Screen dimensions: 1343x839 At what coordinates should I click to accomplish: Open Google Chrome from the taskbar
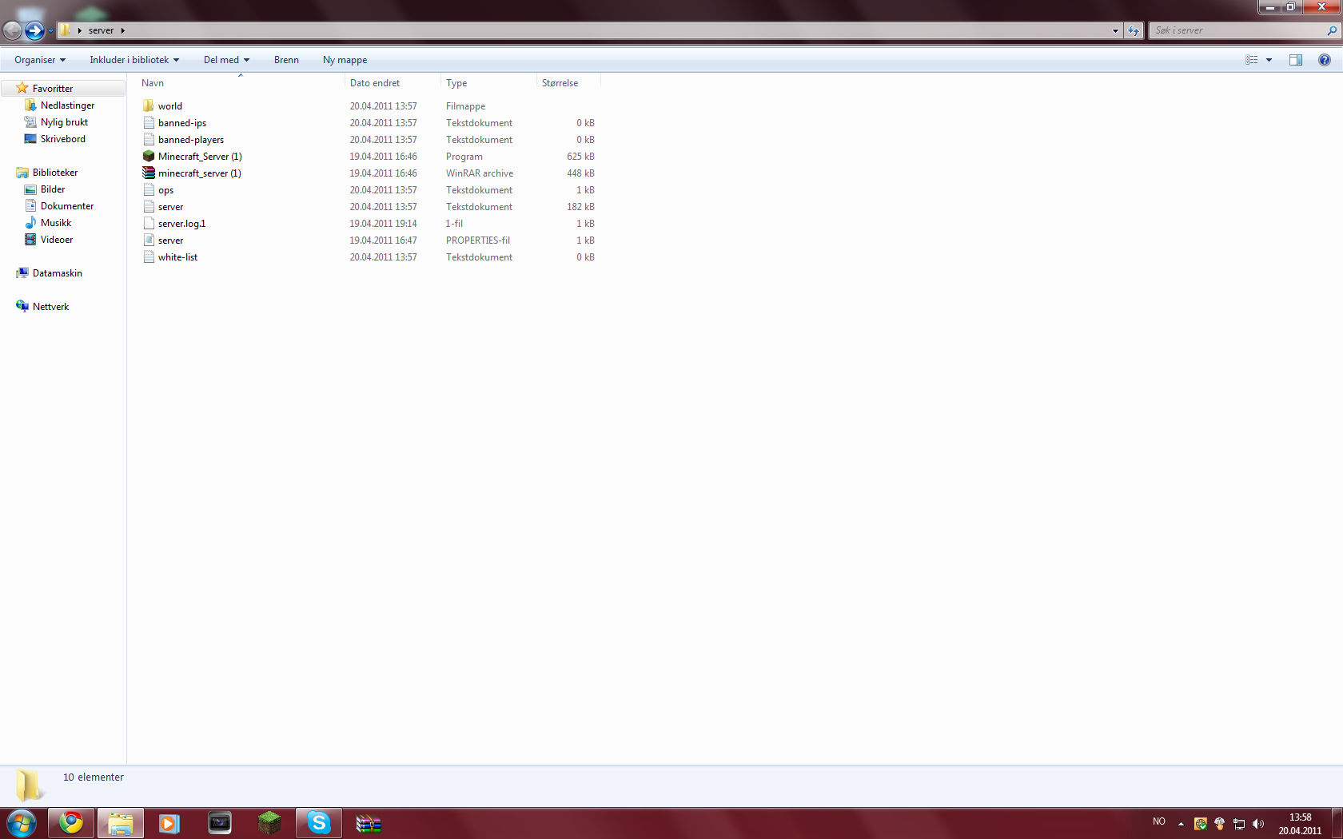(x=71, y=822)
